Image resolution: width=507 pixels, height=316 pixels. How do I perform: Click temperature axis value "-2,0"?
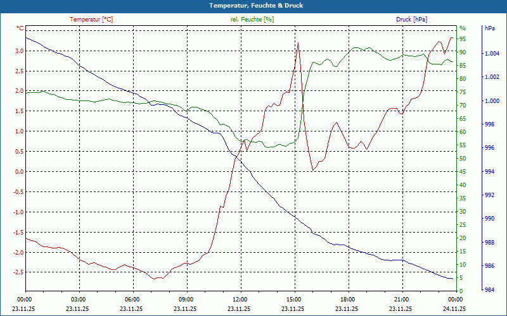[18, 252]
